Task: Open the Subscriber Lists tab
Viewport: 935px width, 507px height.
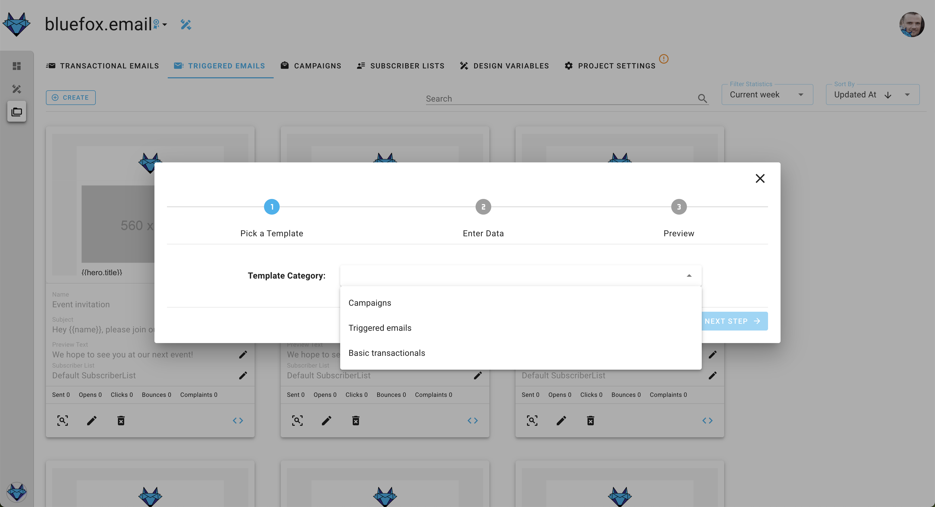Action: coord(401,66)
